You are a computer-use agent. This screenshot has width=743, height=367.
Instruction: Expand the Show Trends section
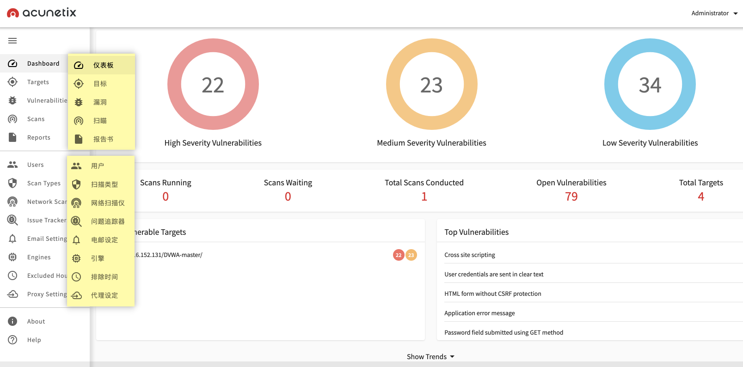point(430,356)
